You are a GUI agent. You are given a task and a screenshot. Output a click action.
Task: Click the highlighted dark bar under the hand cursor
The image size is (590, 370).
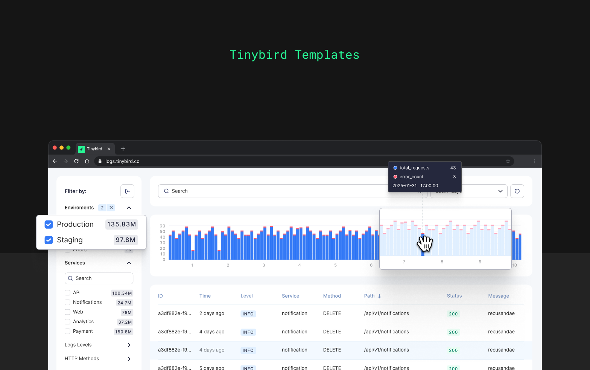423,245
